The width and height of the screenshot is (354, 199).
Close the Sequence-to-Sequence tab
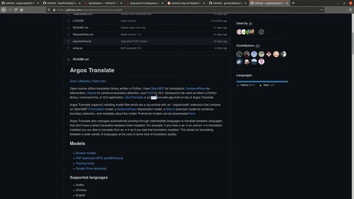coord(162,3)
